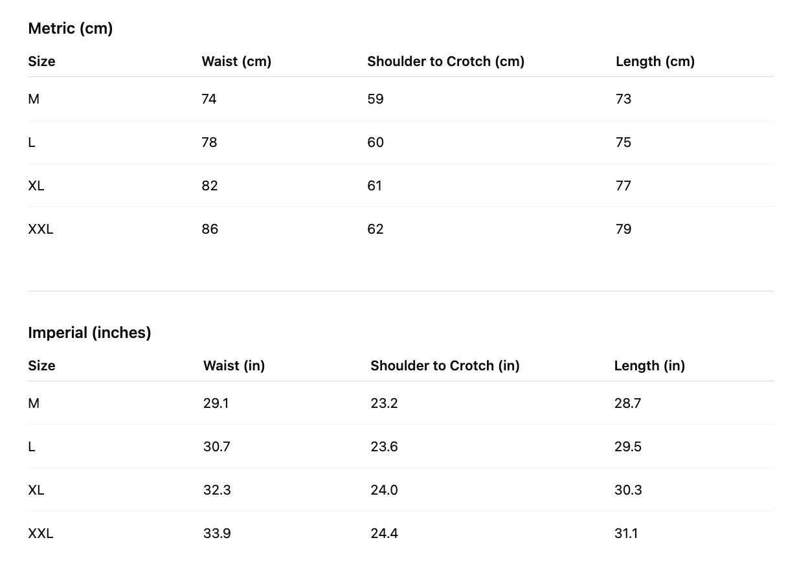Click length value 31.1 inches

click(626, 533)
